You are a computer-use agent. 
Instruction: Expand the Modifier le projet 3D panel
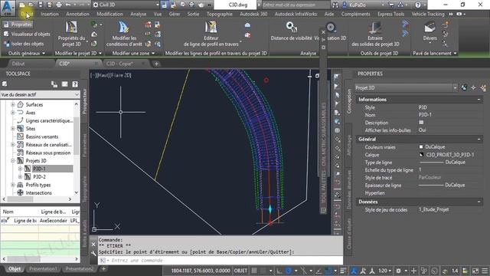[78, 54]
